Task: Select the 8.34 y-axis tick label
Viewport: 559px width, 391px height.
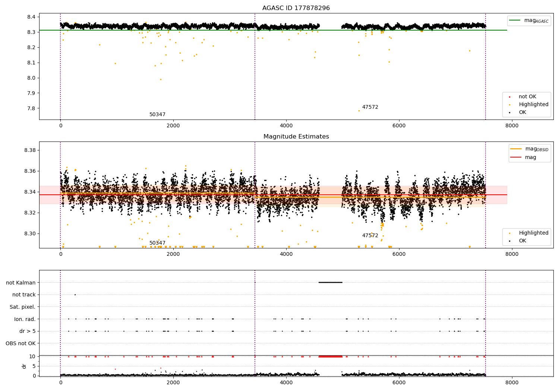Action: [30, 192]
